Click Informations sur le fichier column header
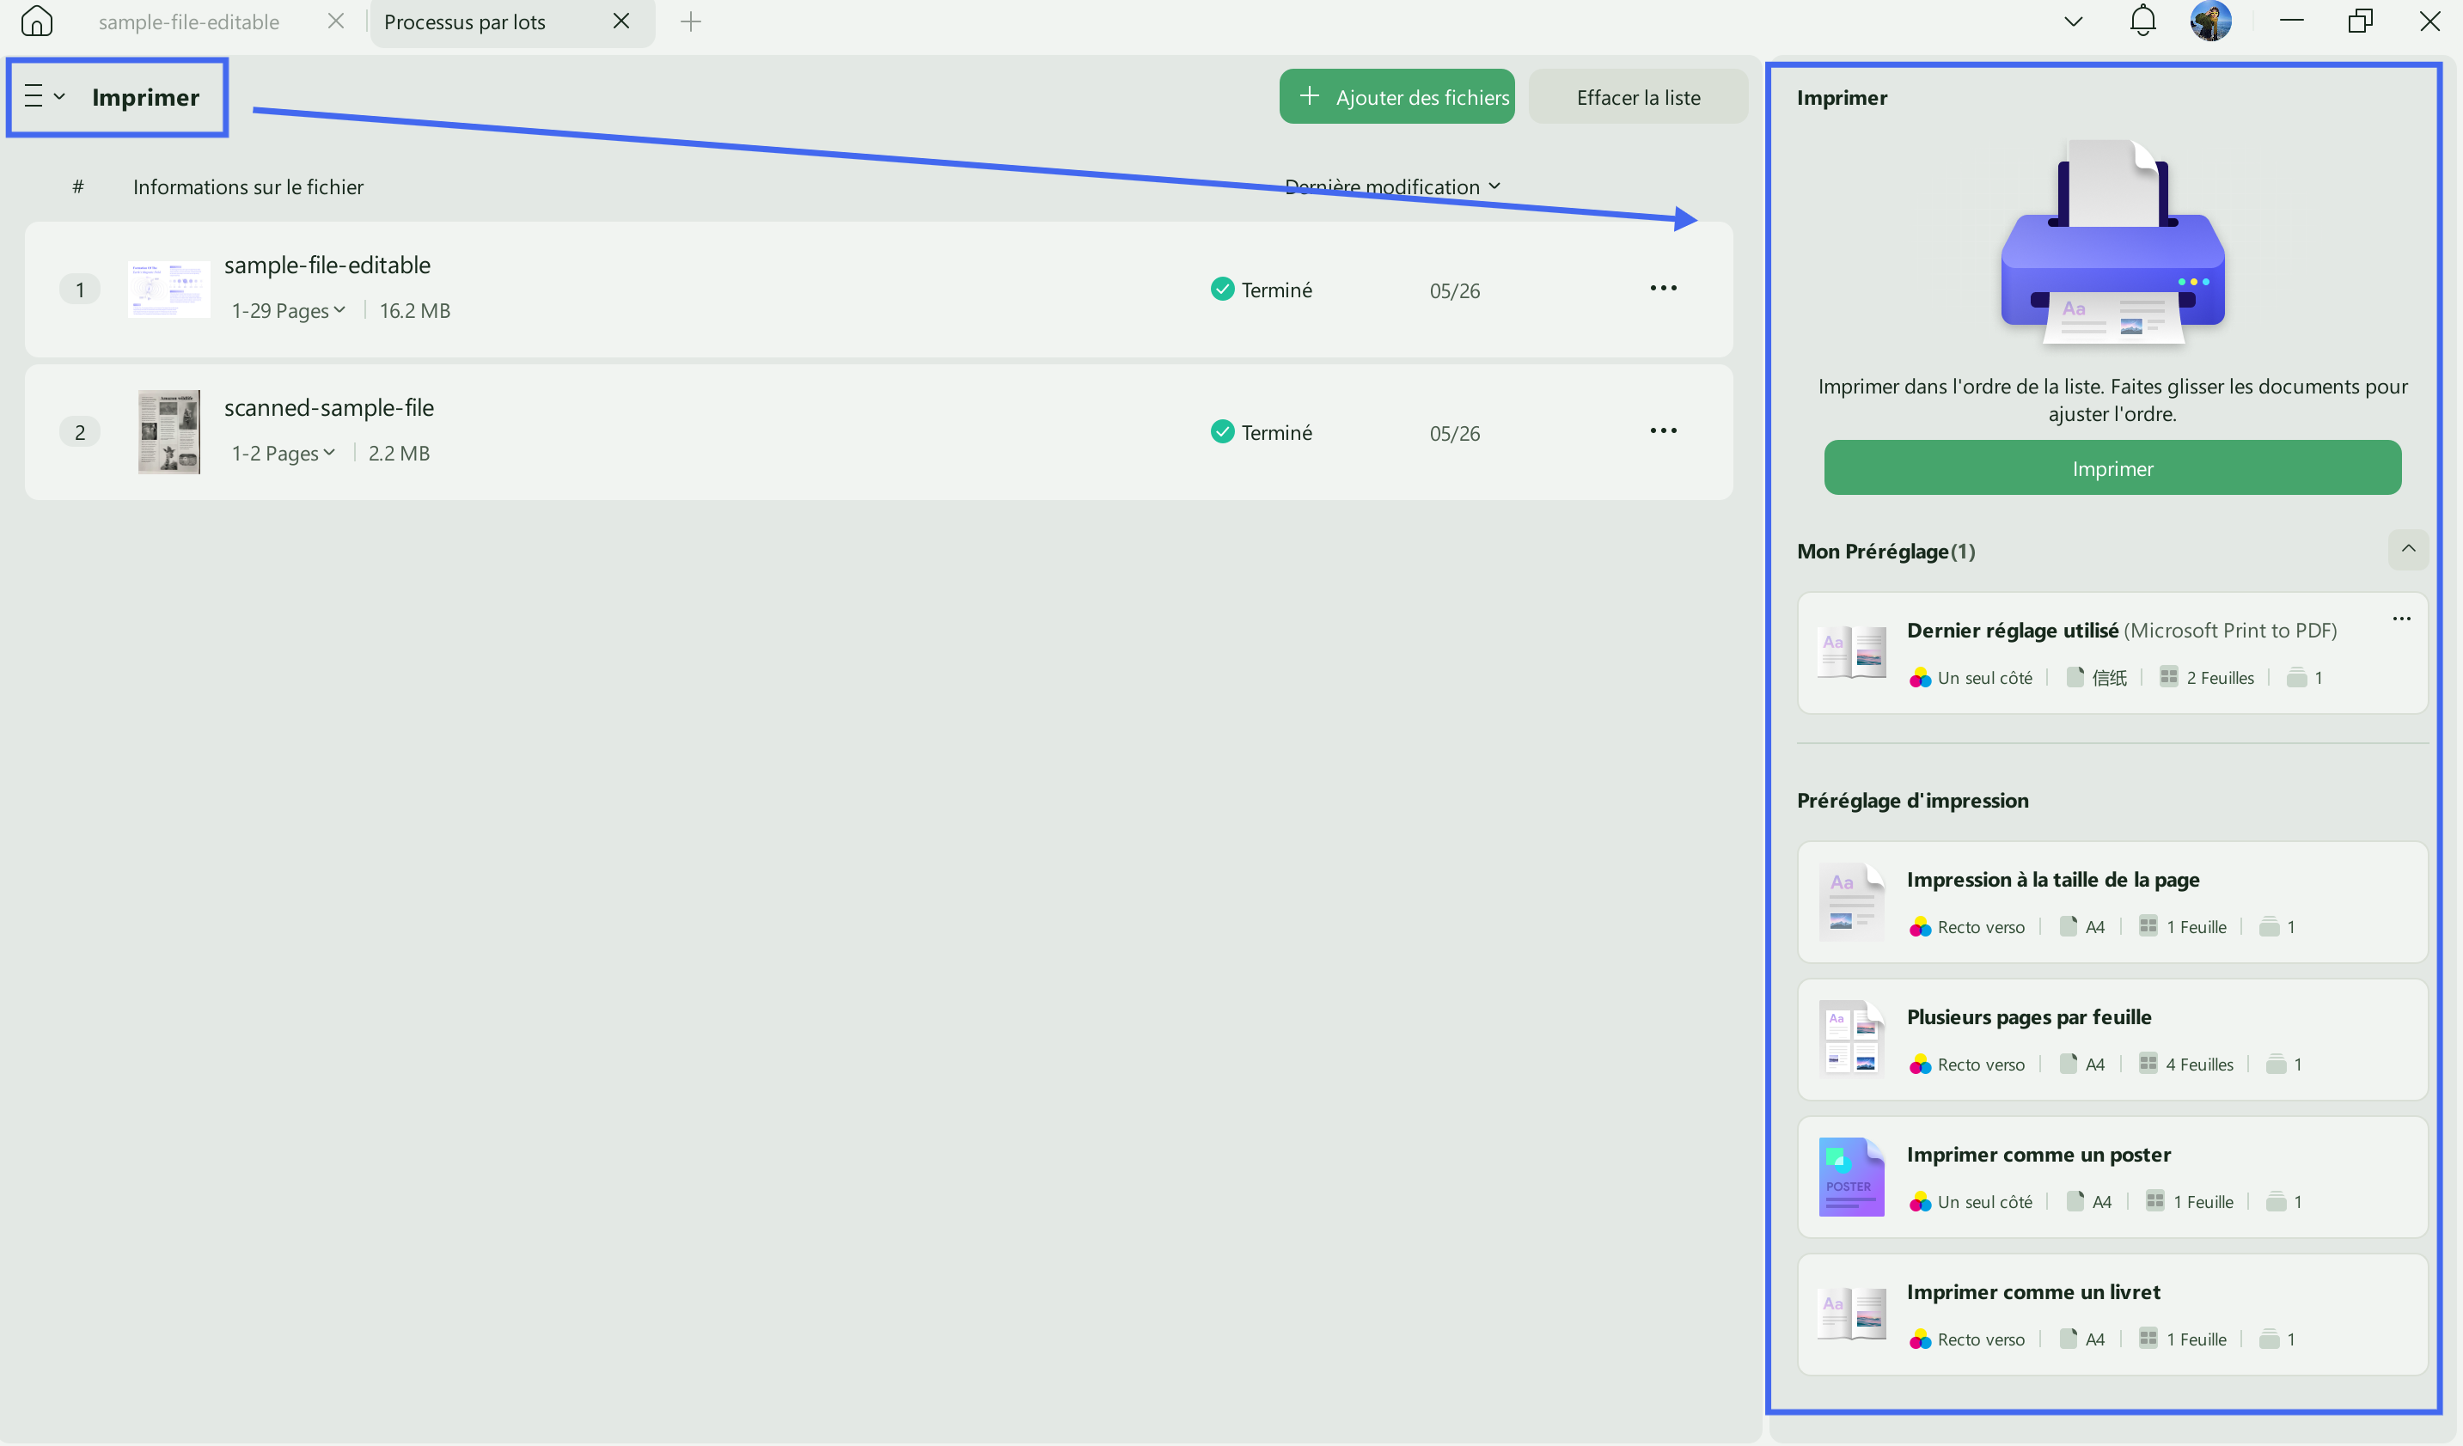 [x=248, y=186]
